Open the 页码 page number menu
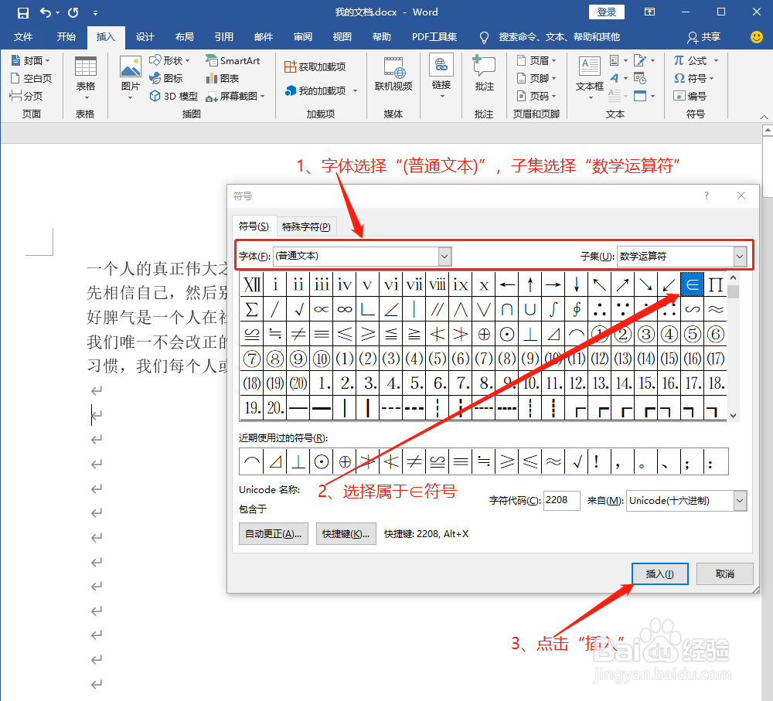Viewport: 773px width, 701px height. click(536, 96)
